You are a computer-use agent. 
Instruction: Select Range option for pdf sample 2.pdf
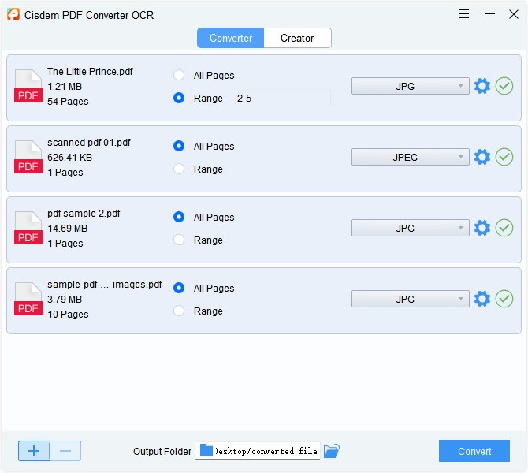[179, 240]
